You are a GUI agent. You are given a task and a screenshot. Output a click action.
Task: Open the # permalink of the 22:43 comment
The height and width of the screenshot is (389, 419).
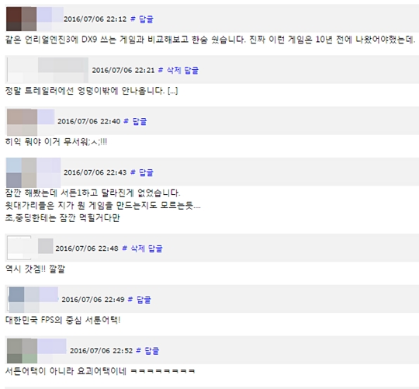point(133,172)
